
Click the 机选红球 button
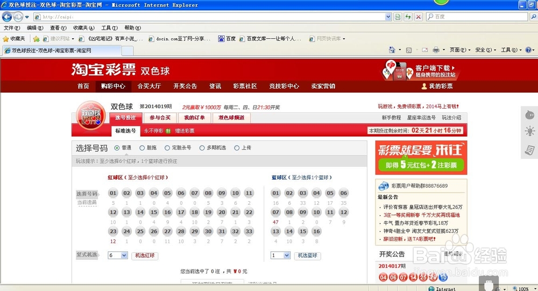pyautogui.click(x=144, y=255)
